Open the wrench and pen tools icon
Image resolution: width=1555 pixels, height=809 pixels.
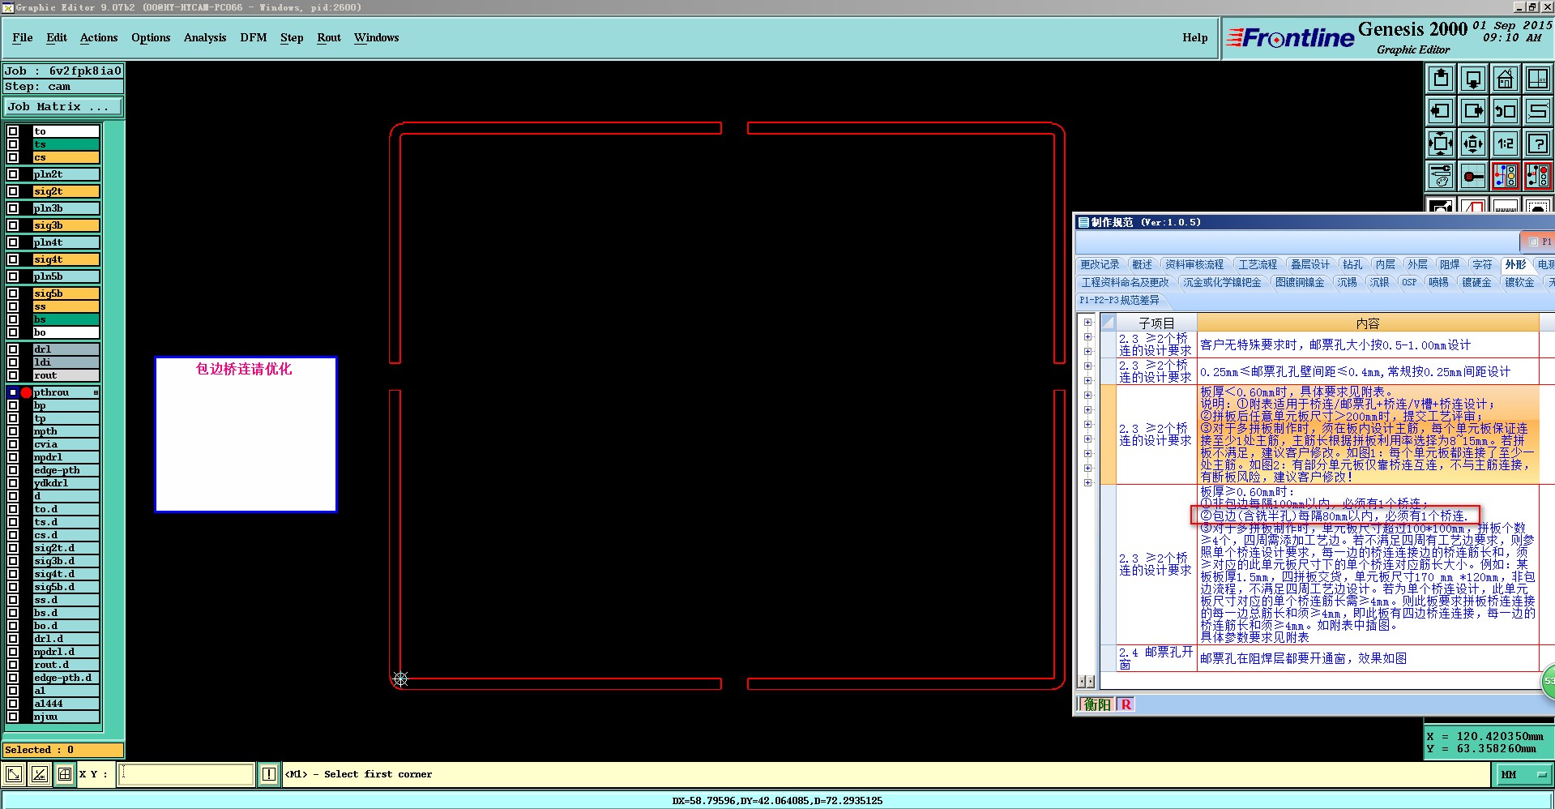pos(1441,176)
